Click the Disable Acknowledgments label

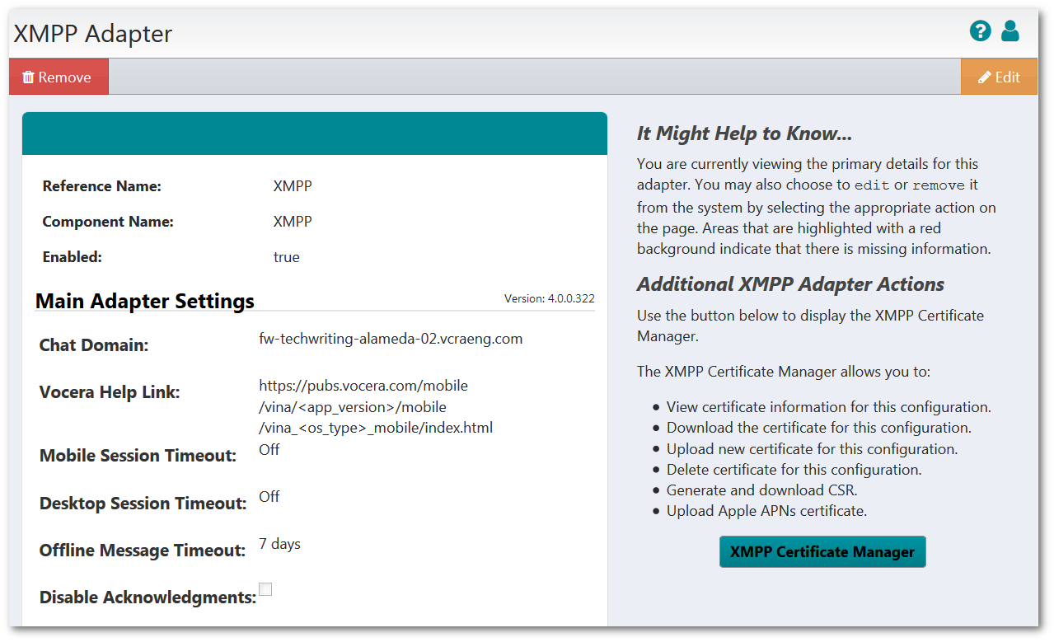pyautogui.click(x=148, y=597)
